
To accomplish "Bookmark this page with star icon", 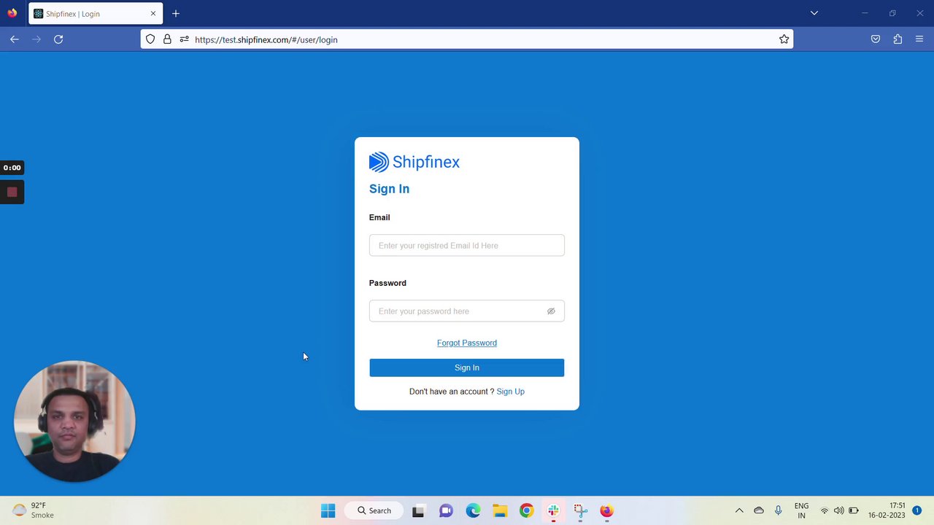I will (784, 39).
